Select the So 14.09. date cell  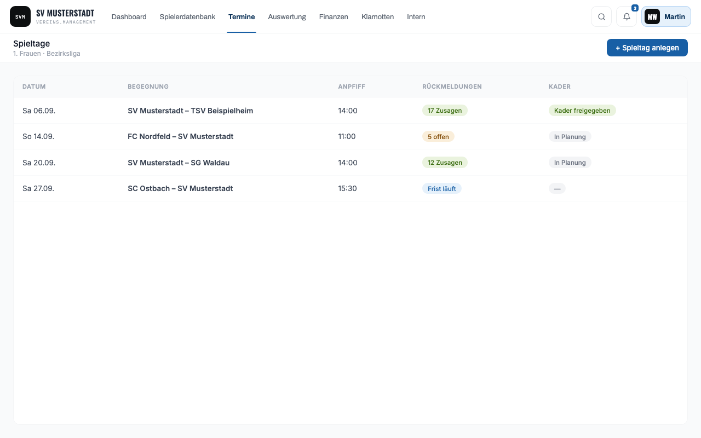(38, 136)
